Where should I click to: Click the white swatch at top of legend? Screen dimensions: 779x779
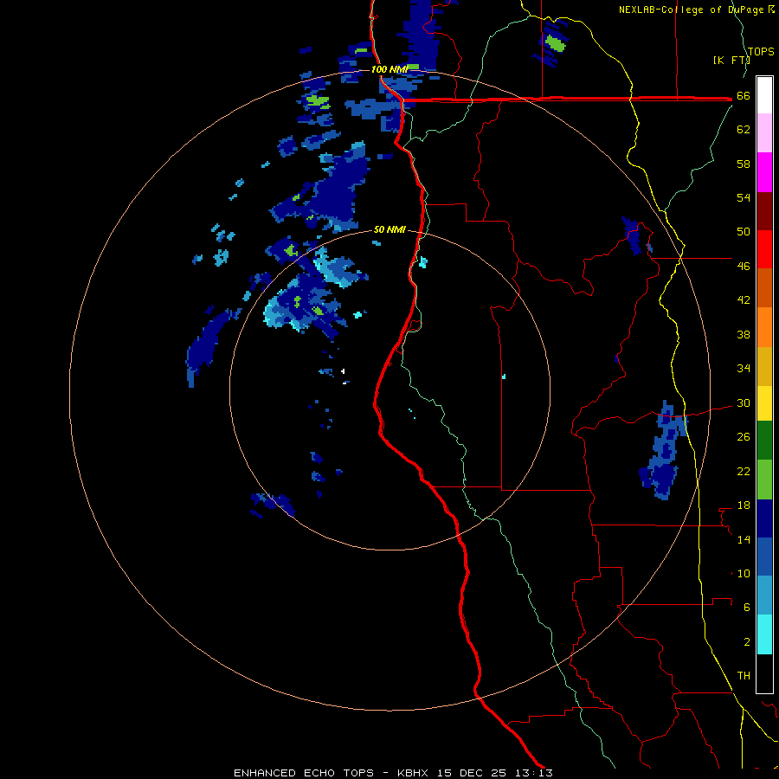point(764,95)
